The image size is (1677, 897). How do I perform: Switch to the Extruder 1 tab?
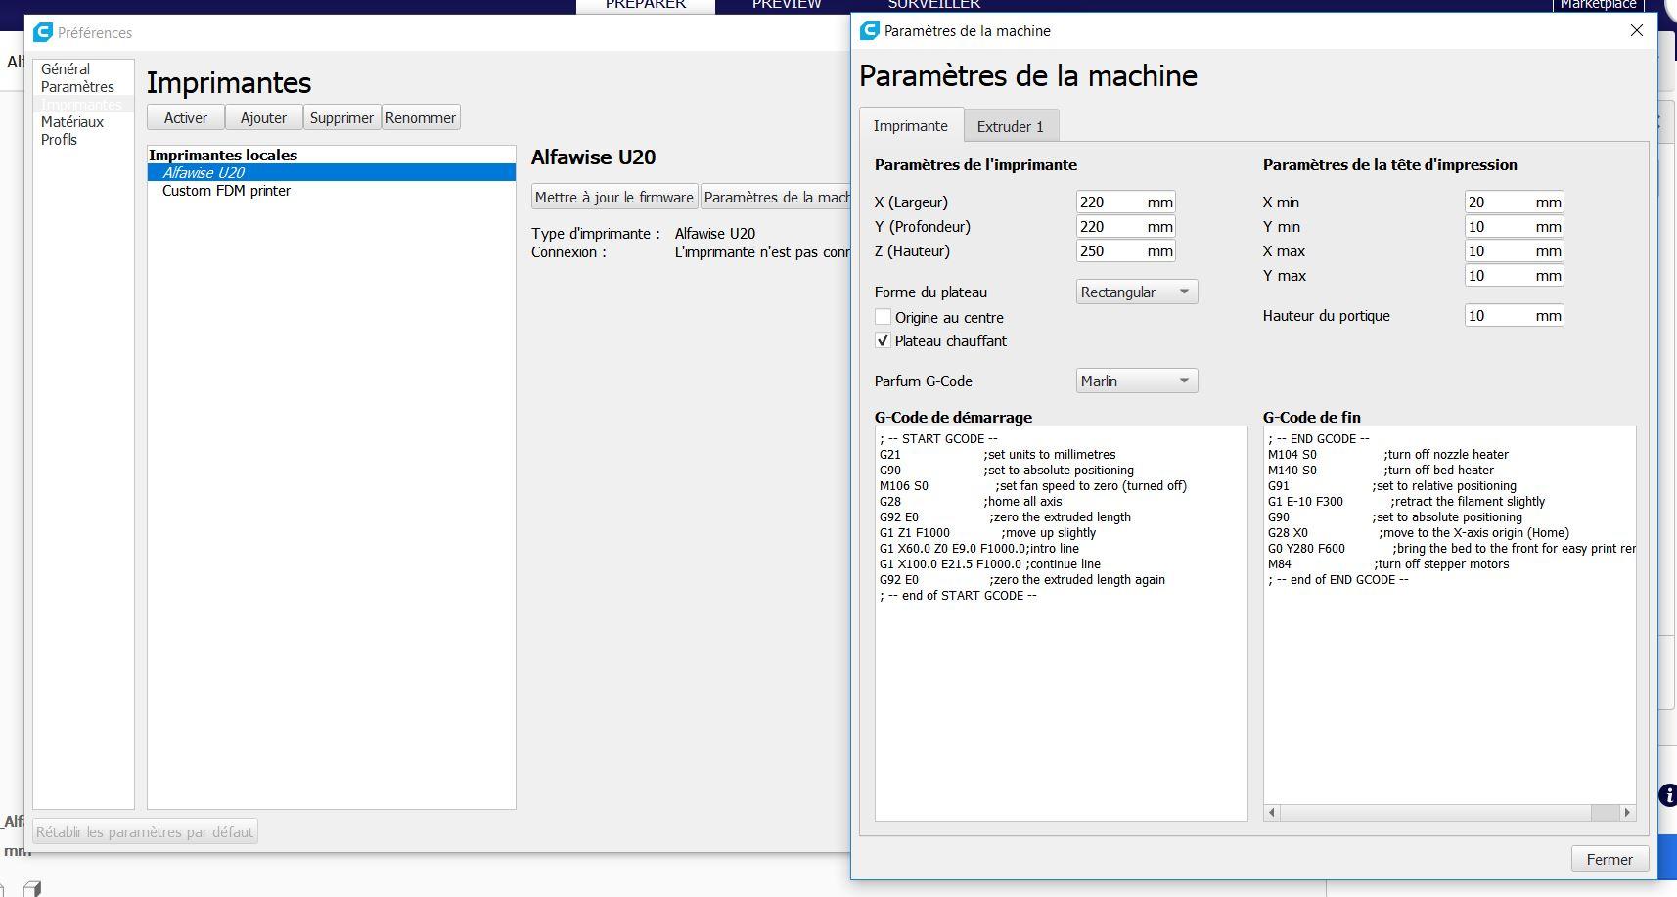click(1011, 126)
